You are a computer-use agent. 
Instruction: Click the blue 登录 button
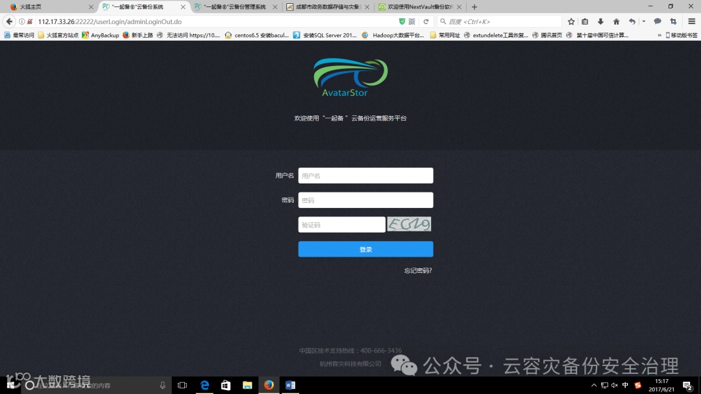[x=365, y=249]
